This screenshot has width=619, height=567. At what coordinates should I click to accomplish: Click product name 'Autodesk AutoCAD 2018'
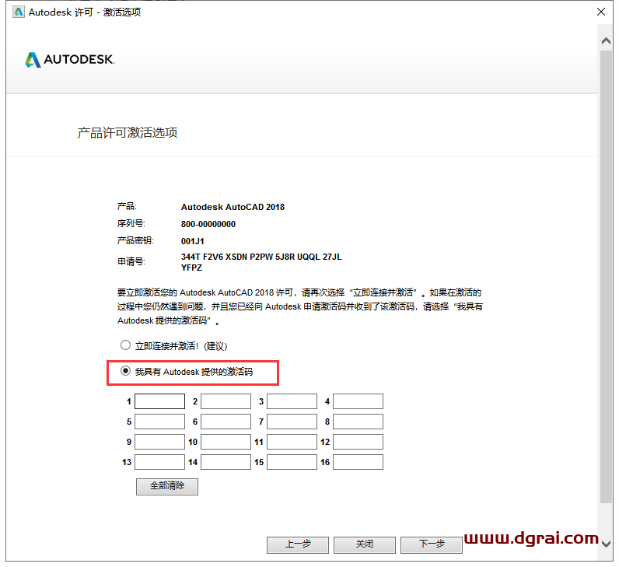coord(233,207)
